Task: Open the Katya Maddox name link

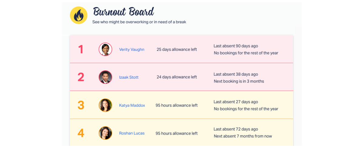Action: point(132,105)
